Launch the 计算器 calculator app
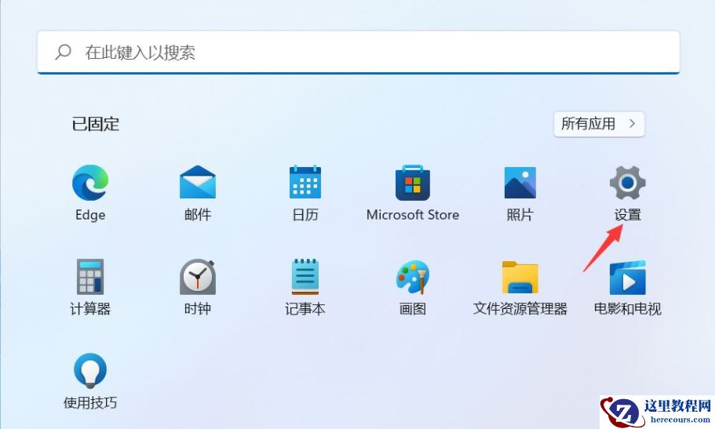This screenshot has height=429, width=715. click(x=90, y=277)
